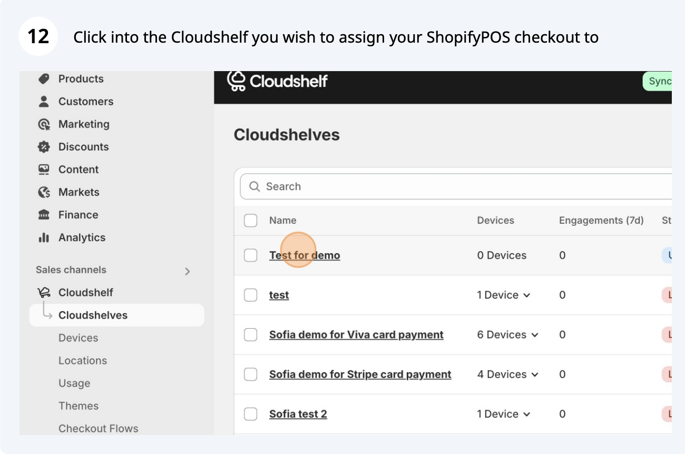The width and height of the screenshot is (685, 454).
Task: Click the Discounts badge icon
Action: coord(44,147)
